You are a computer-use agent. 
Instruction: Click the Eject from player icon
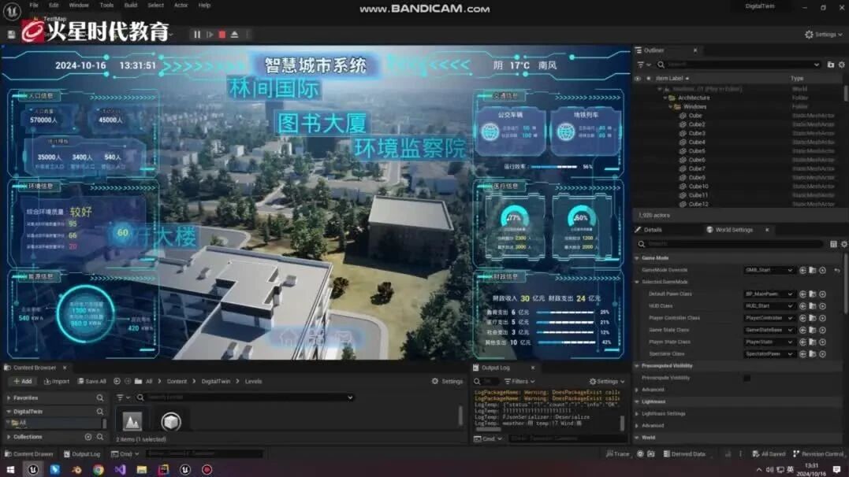[x=235, y=35]
